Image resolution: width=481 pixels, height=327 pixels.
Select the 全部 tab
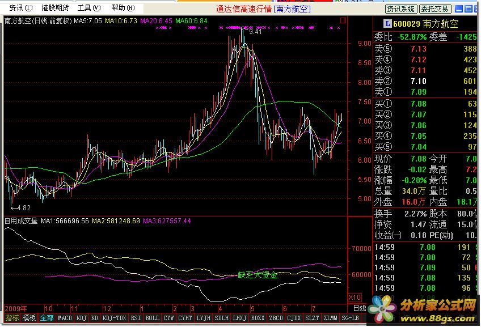(47, 318)
